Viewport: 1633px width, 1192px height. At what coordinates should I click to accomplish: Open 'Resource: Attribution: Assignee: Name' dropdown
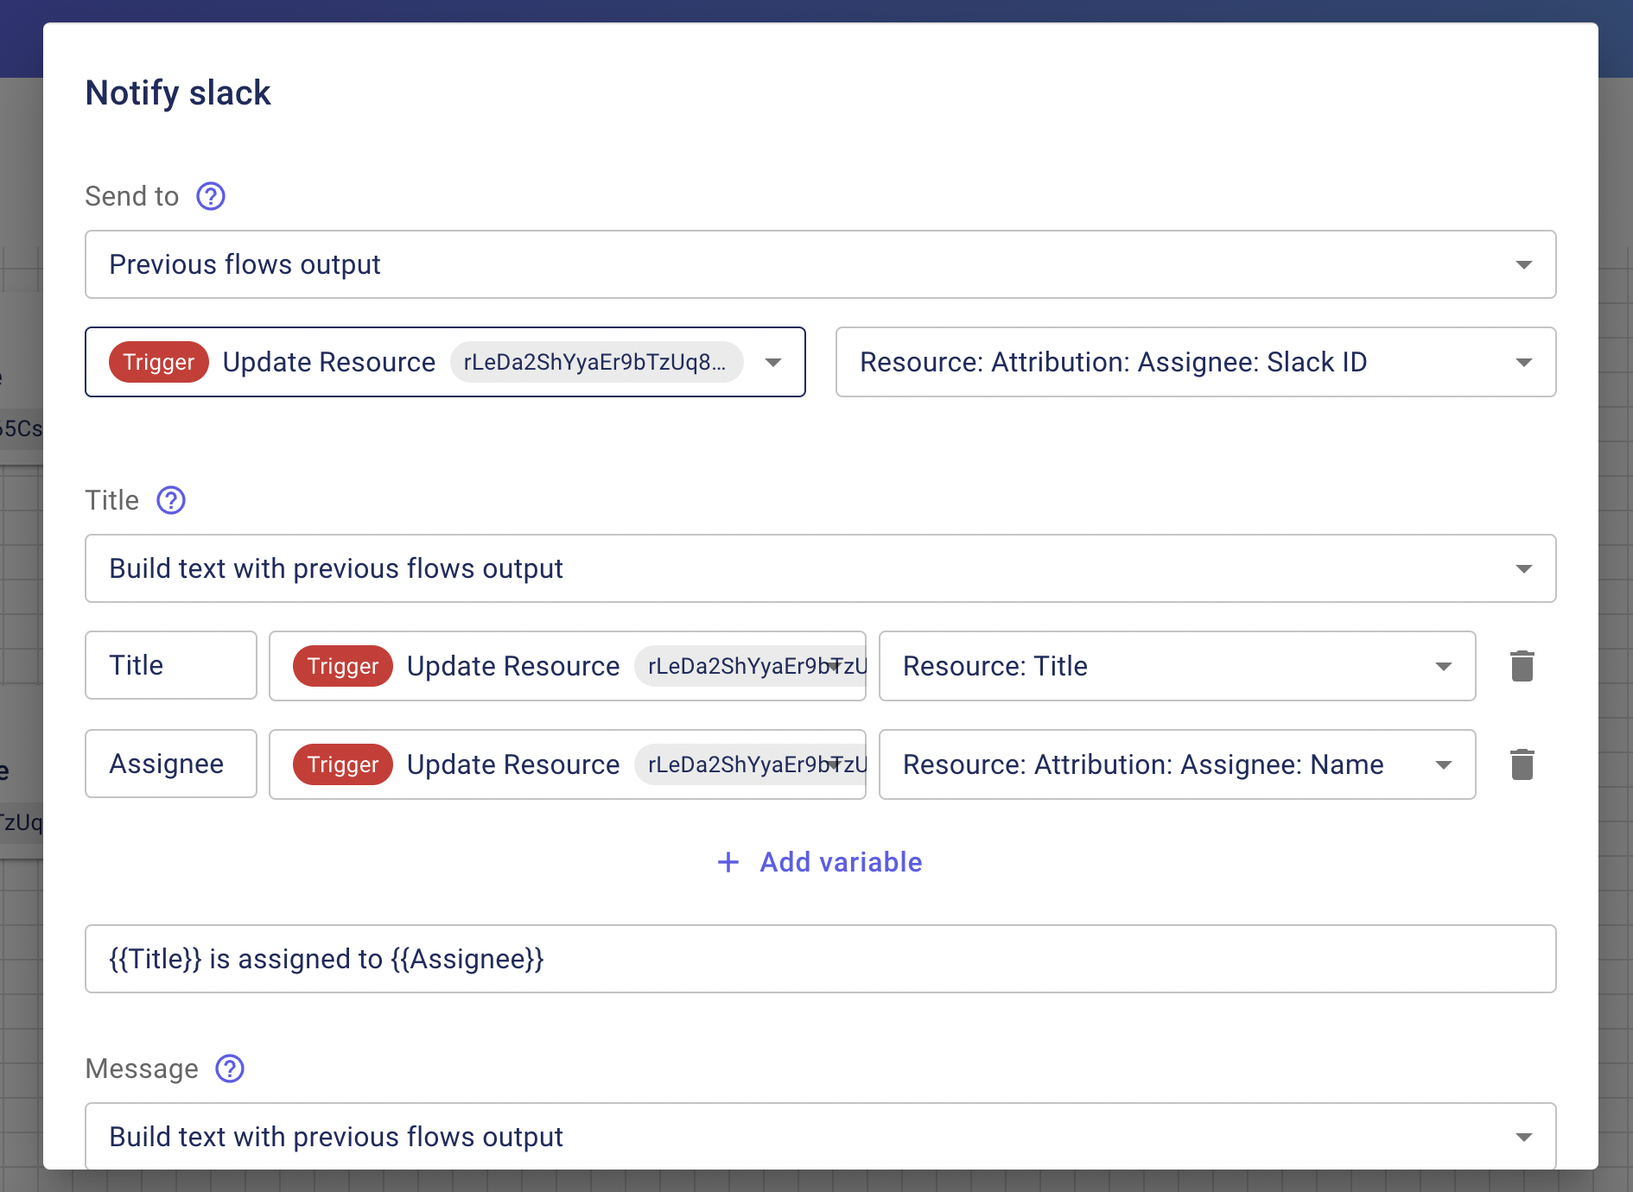[1177, 764]
